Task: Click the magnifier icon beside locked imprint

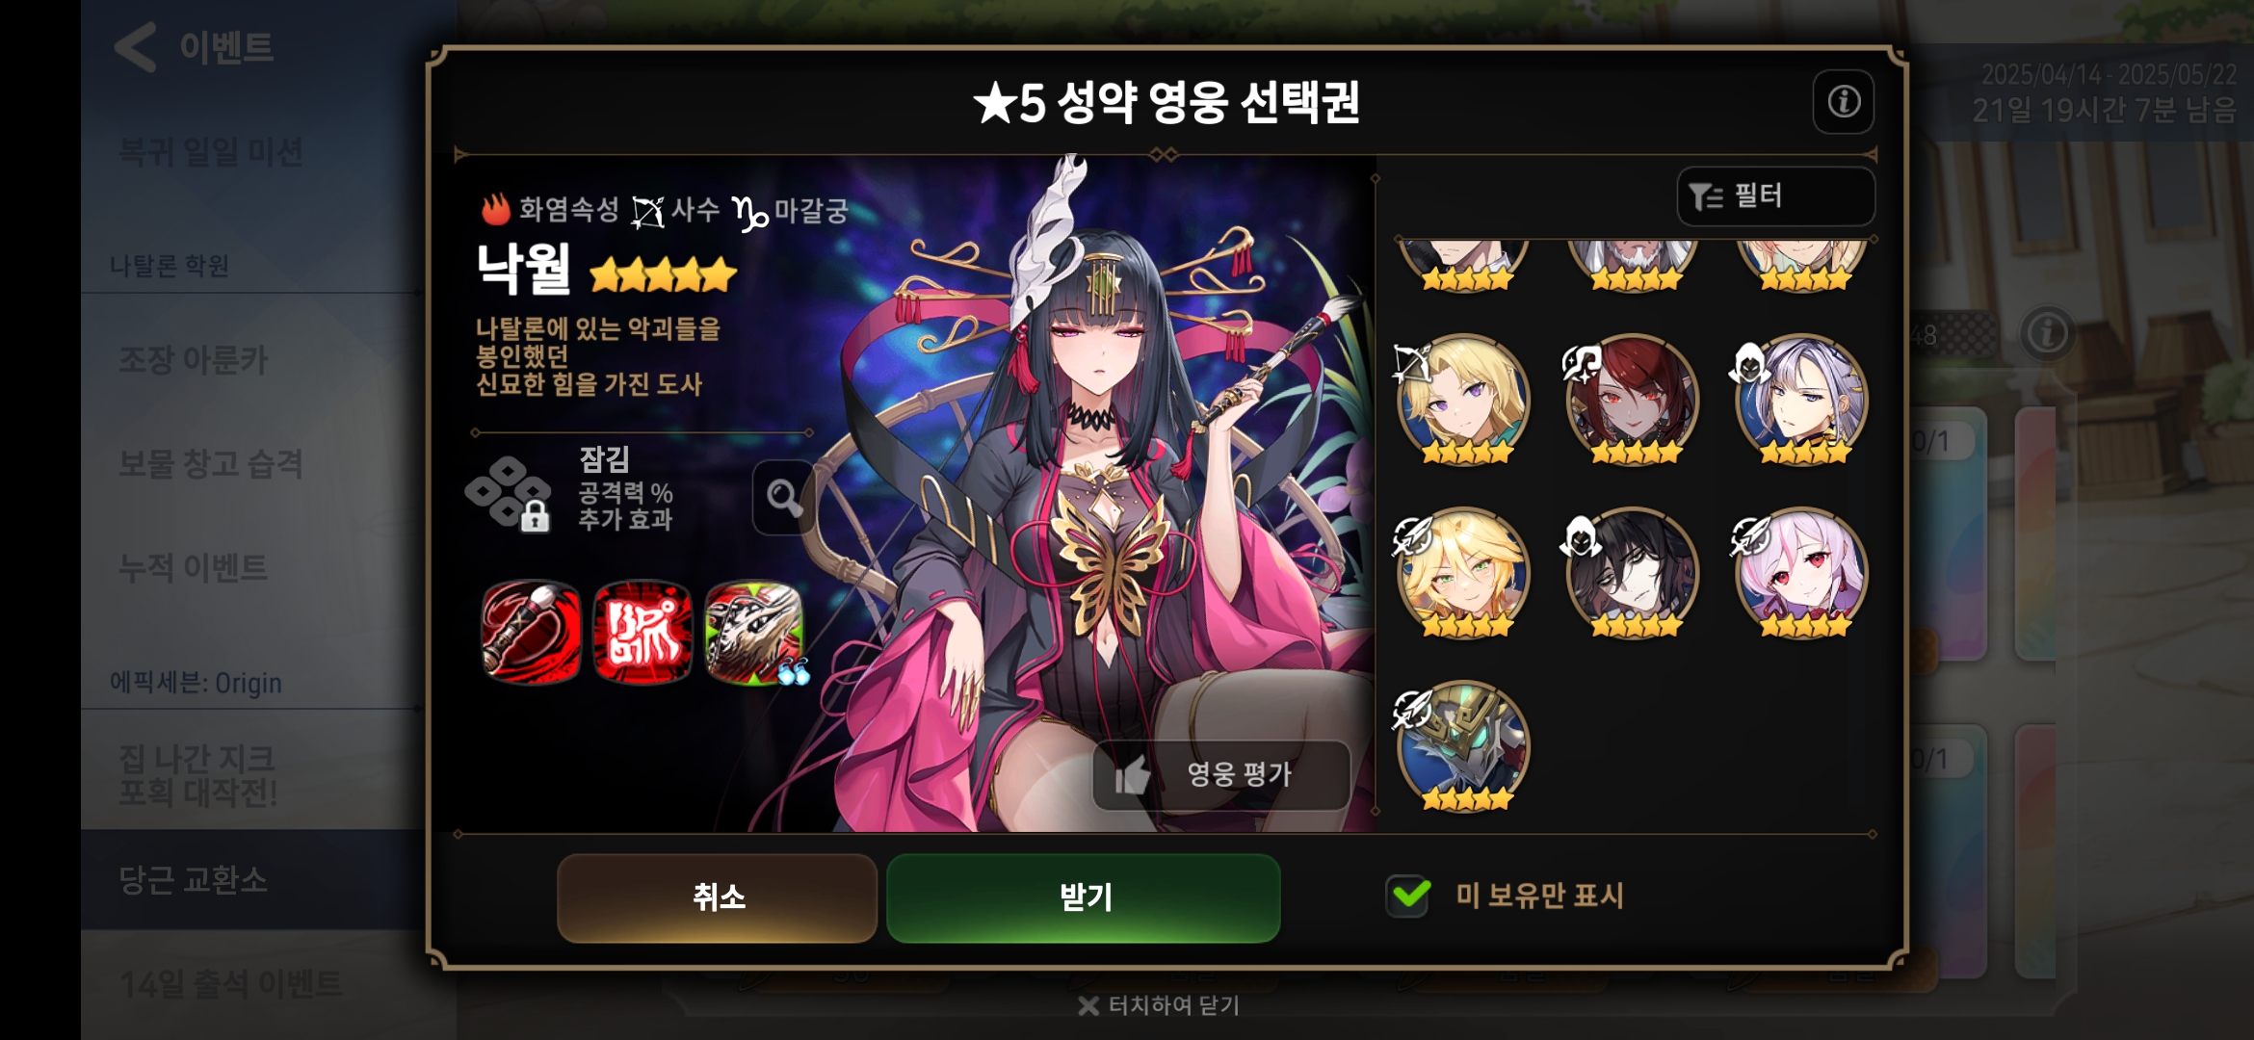Action: pos(783,497)
